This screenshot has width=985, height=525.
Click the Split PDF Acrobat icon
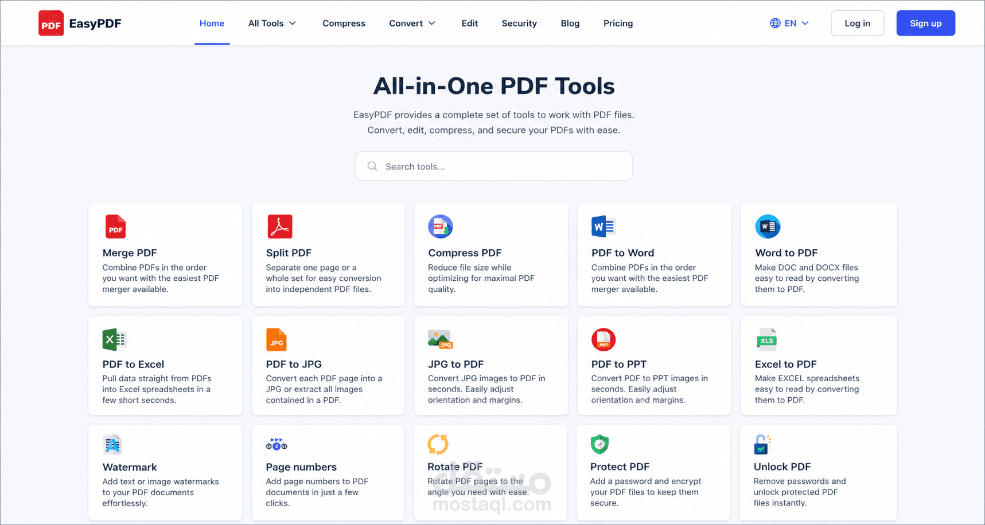tap(280, 226)
